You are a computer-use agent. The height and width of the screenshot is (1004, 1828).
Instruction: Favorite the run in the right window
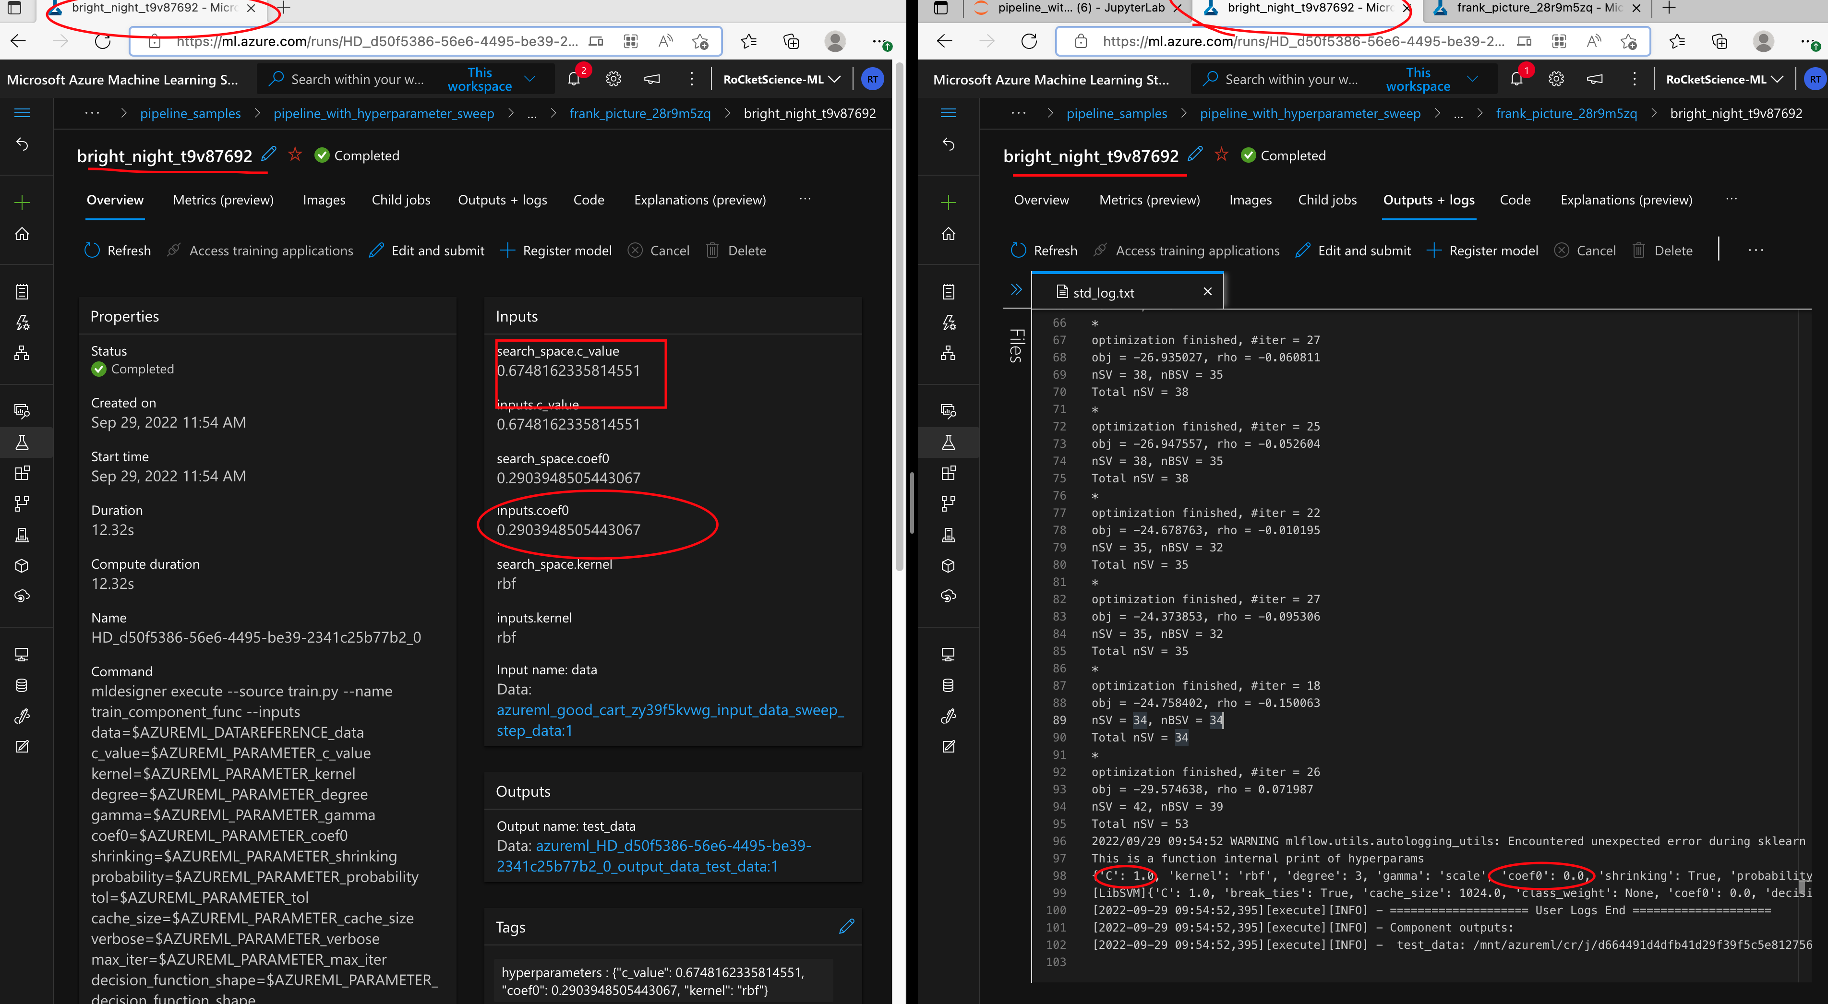coord(1221,155)
